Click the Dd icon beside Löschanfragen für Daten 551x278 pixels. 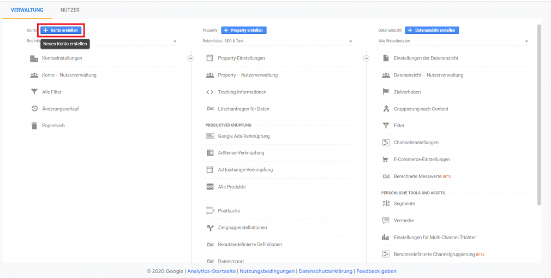(210, 109)
